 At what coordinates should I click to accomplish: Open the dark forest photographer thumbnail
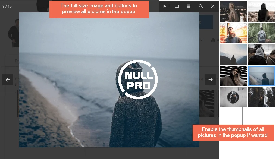point(261,97)
